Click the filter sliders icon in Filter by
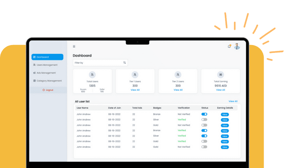The height and width of the screenshot is (168, 292). point(125,62)
